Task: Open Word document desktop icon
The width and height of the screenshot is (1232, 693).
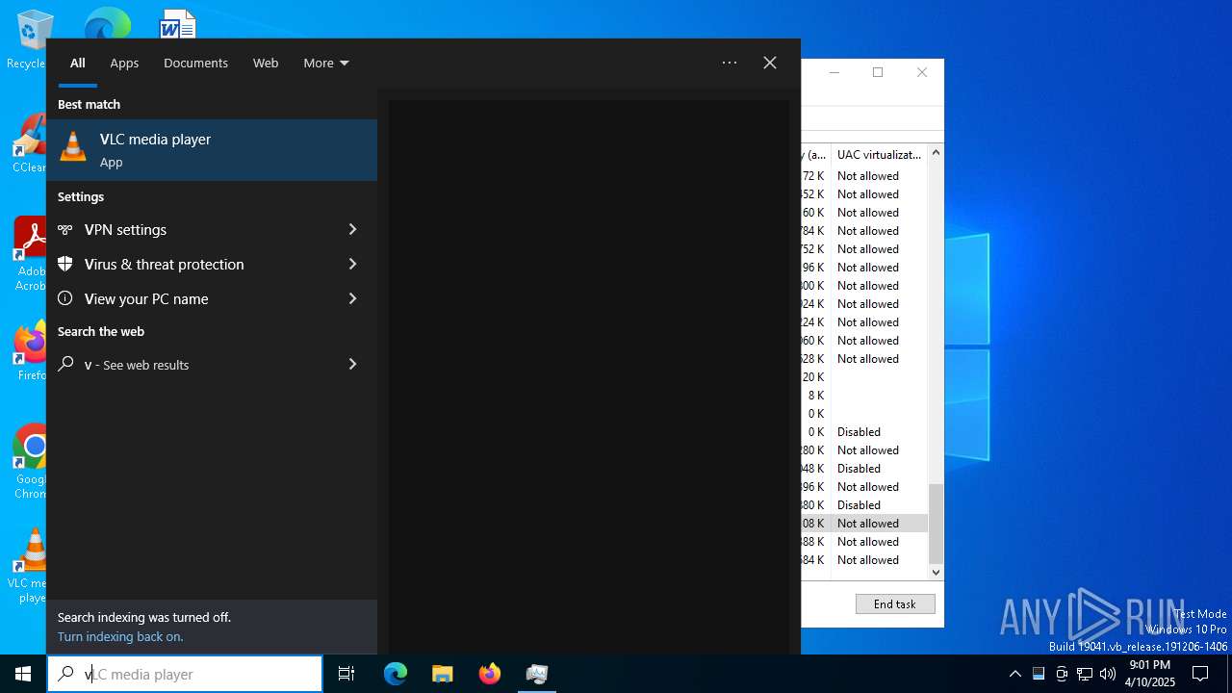Action: pyautogui.click(x=177, y=23)
